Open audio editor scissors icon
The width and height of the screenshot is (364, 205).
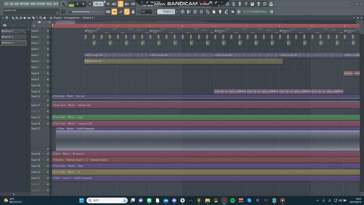click(233, 4)
